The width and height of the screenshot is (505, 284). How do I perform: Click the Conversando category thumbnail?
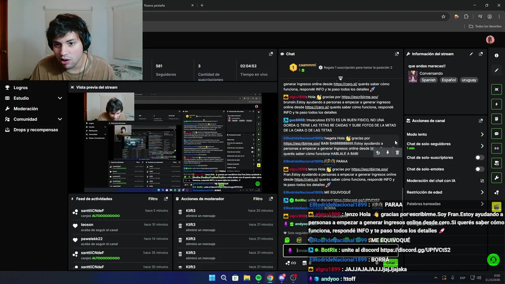tap(413, 76)
